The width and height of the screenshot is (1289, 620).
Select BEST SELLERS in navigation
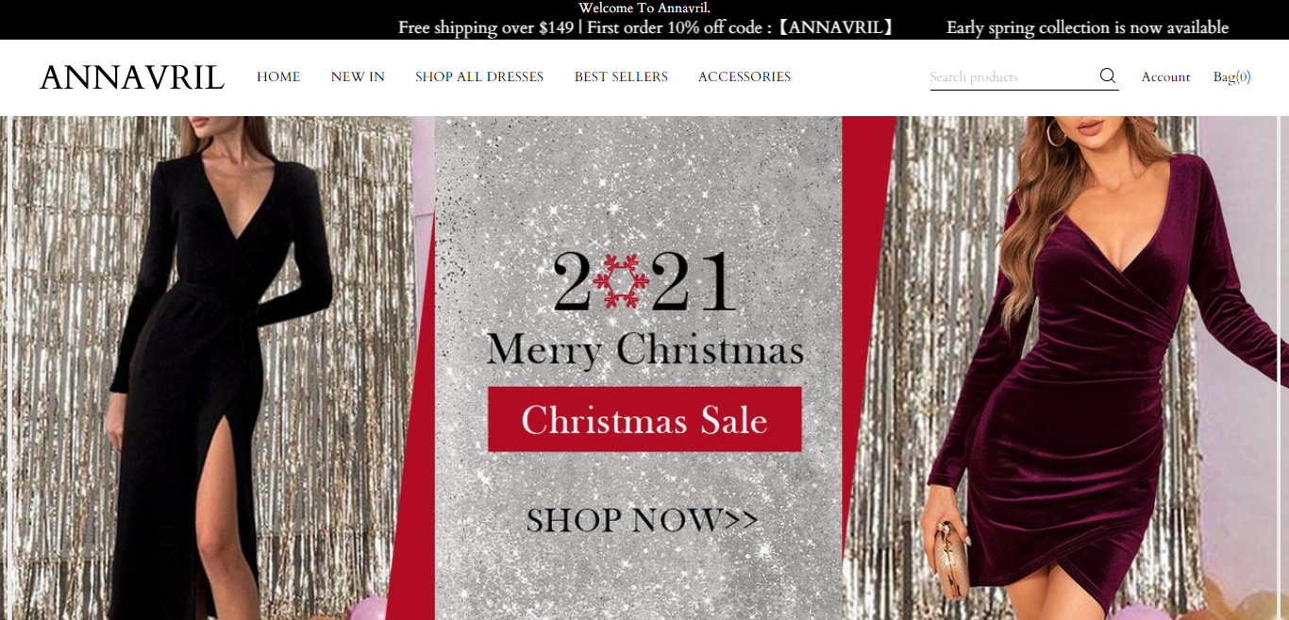pos(621,76)
